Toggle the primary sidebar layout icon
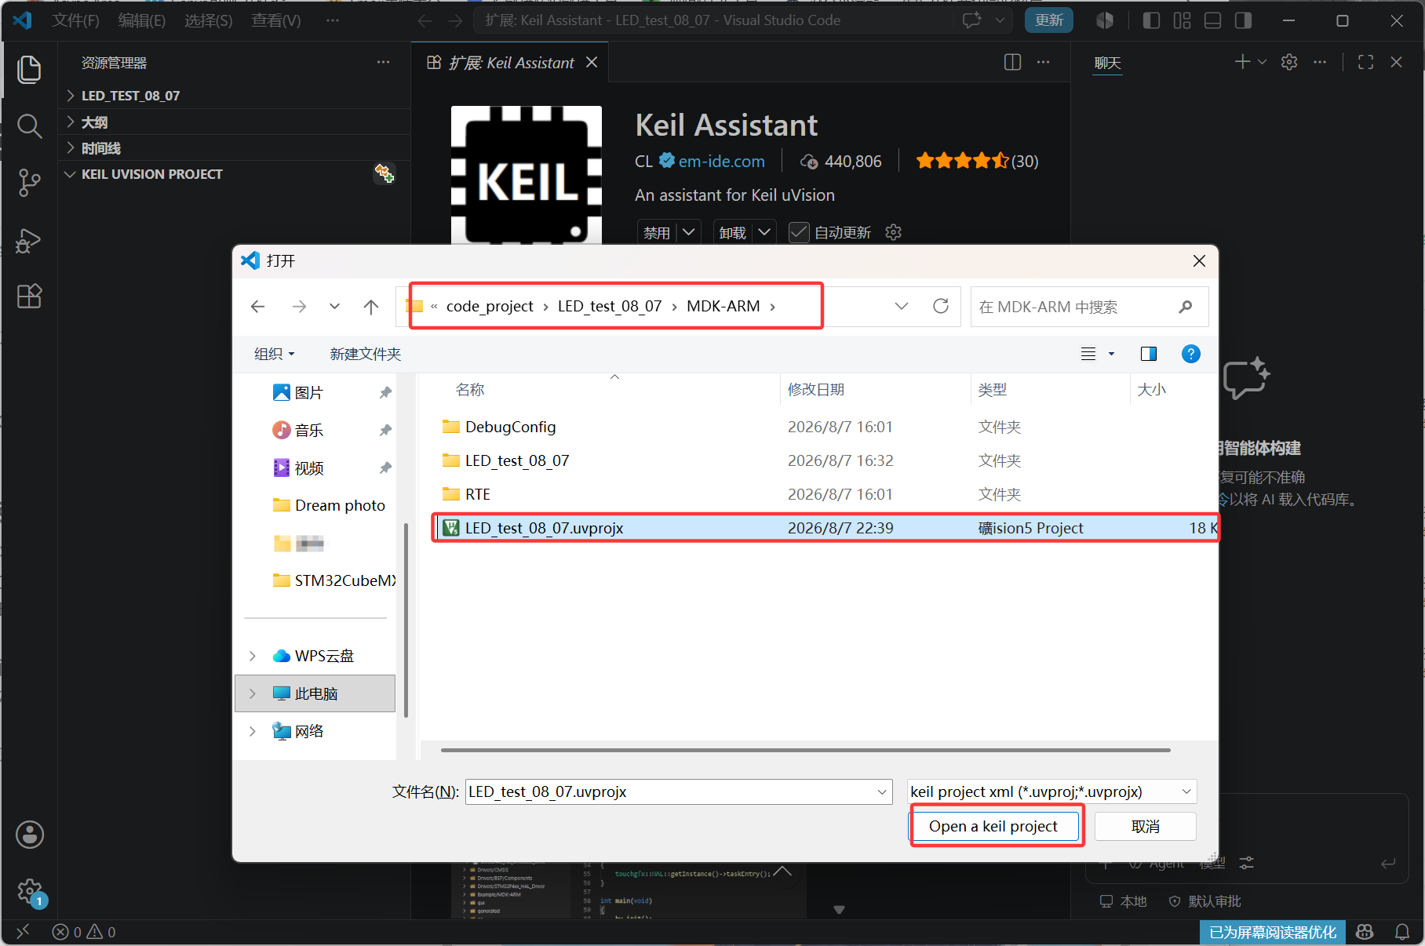Screen dimensions: 1425x946 pyautogui.click(x=1151, y=20)
